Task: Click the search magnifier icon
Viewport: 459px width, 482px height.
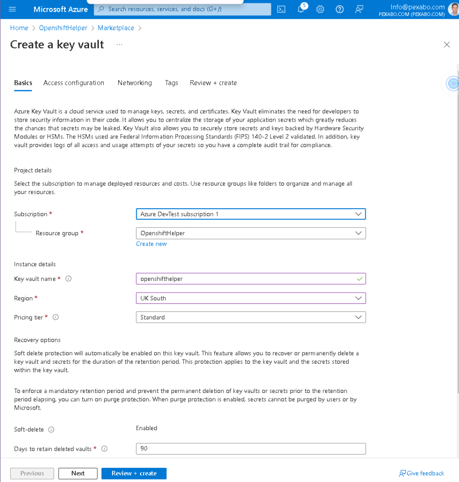Action: click(101, 9)
